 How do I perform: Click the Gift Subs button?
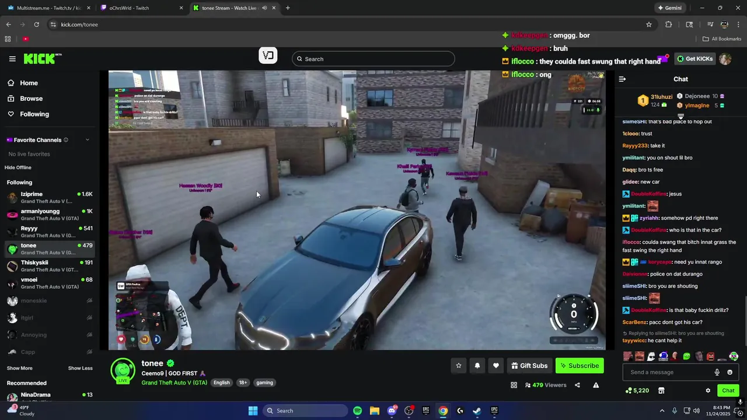[x=529, y=366]
